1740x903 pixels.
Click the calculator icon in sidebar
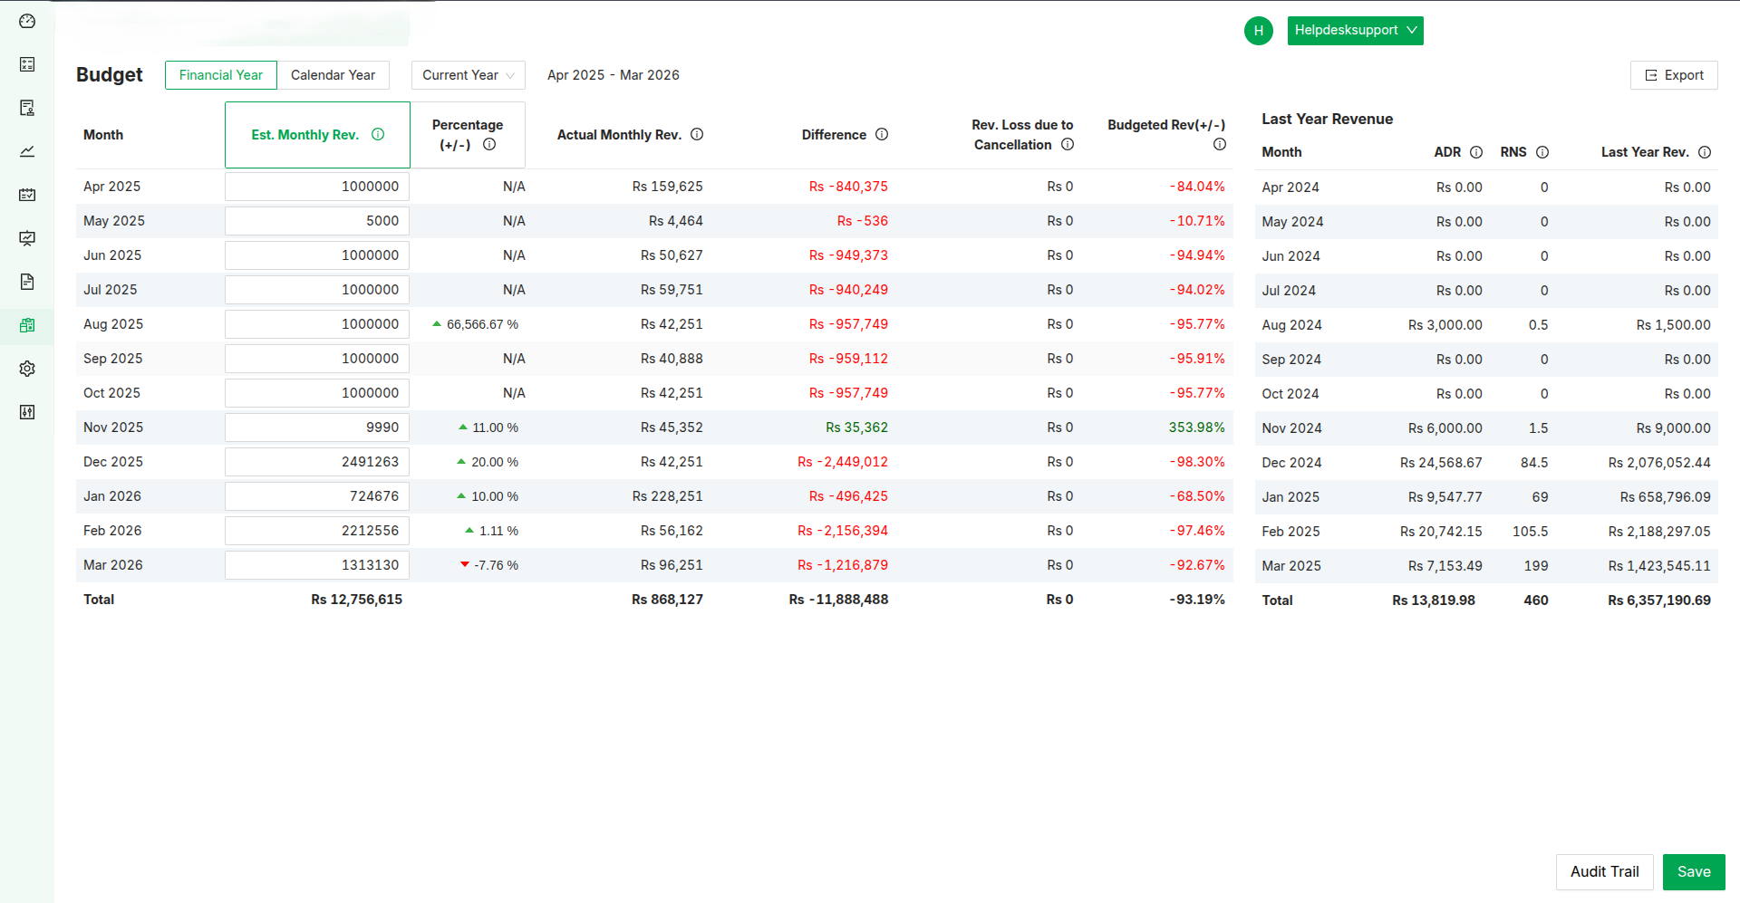(27, 64)
